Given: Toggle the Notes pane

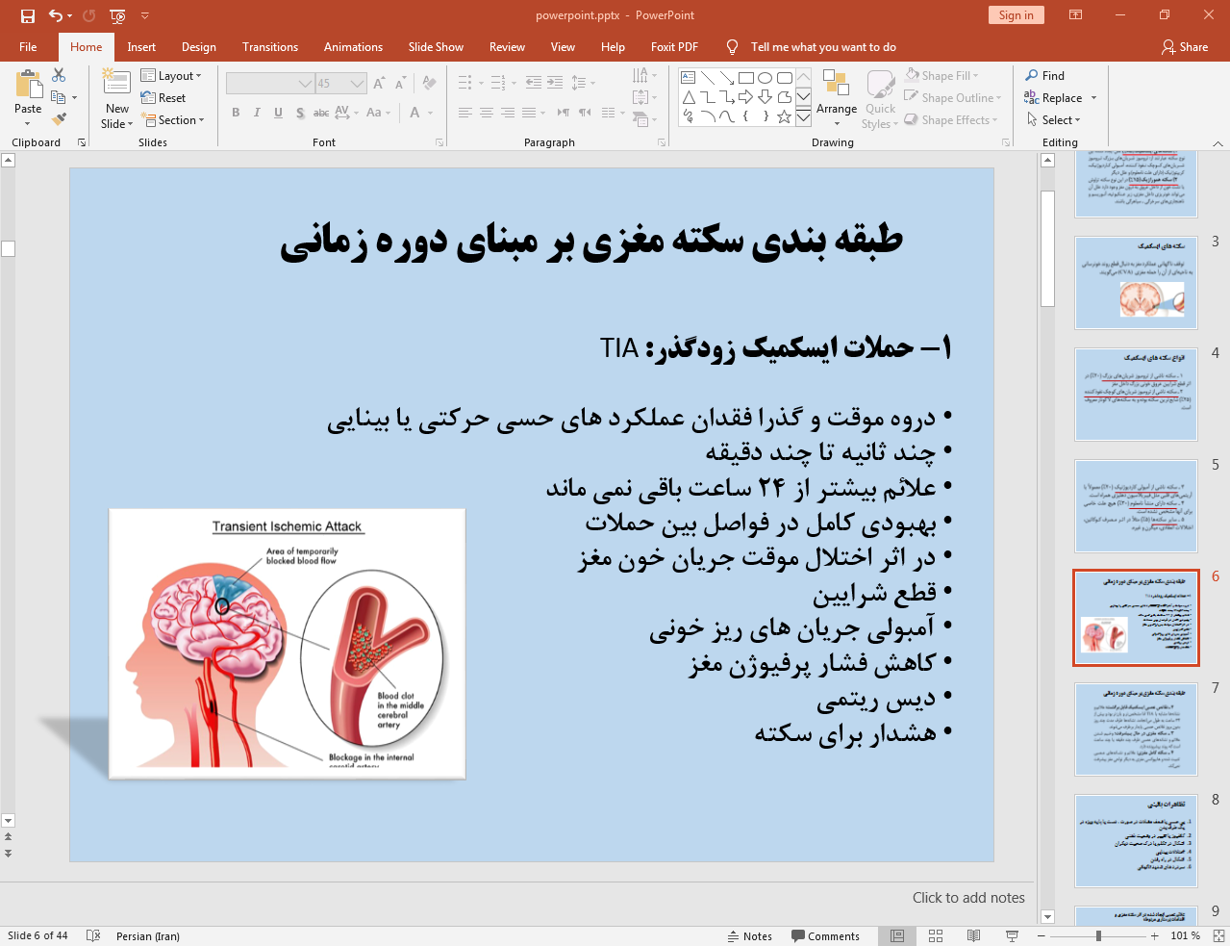Looking at the screenshot, I should click(x=749, y=935).
